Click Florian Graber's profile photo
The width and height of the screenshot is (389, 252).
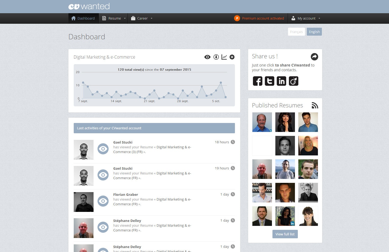[84, 202]
